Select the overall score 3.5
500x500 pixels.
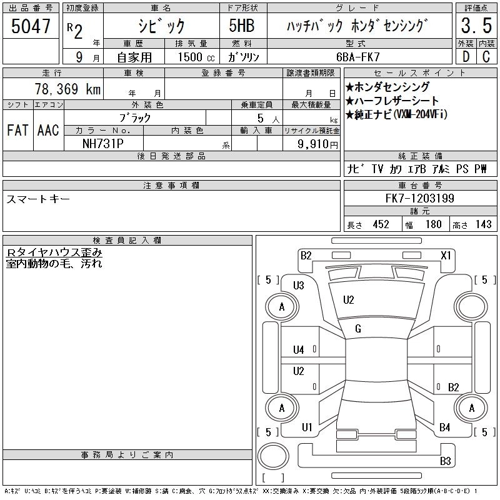point(476,26)
